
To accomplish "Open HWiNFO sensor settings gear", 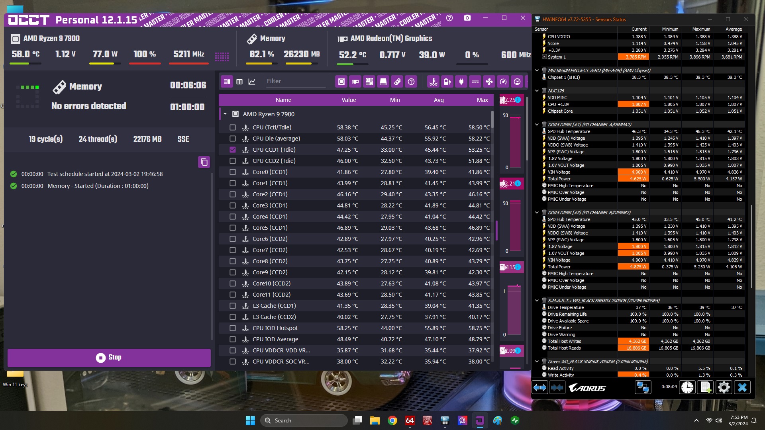I will click(724, 387).
